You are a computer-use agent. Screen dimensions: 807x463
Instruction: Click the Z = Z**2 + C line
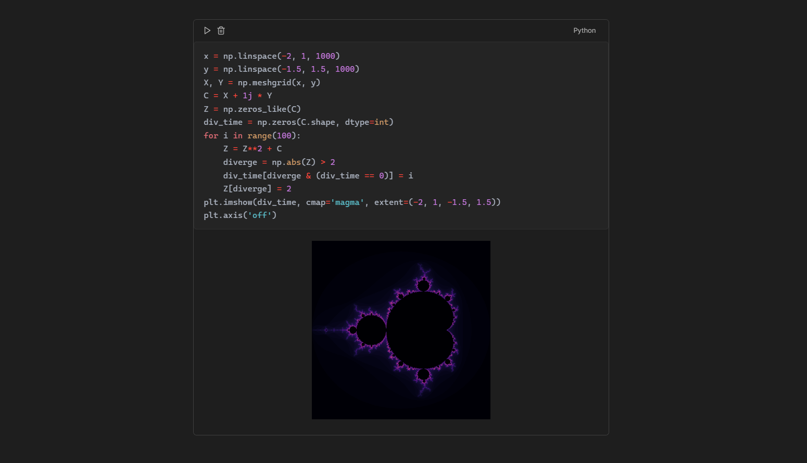(x=251, y=148)
